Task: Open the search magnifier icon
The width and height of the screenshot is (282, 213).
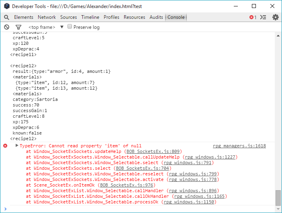Action: [6, 17]
